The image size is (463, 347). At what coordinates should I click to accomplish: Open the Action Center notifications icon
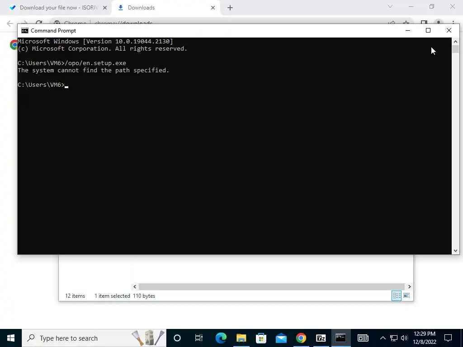click(x=448, y=338)
